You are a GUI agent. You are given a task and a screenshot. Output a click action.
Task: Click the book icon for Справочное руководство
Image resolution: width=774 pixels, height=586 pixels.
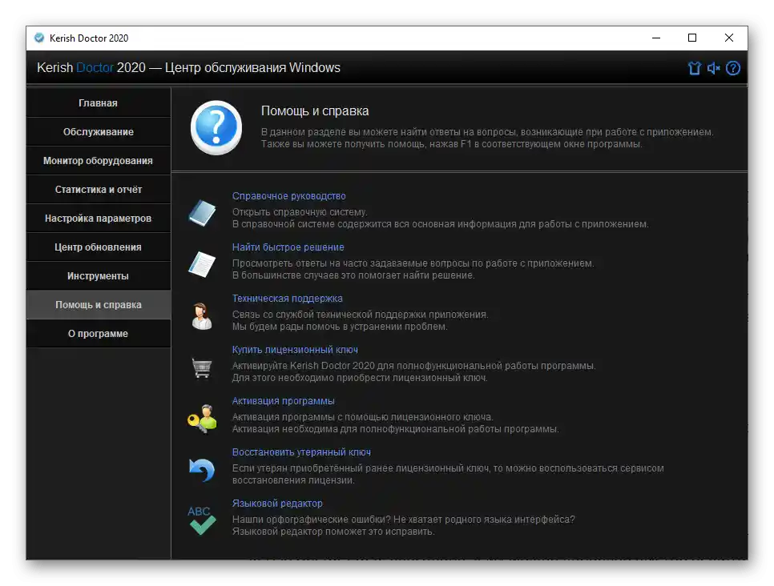point(202,213)
